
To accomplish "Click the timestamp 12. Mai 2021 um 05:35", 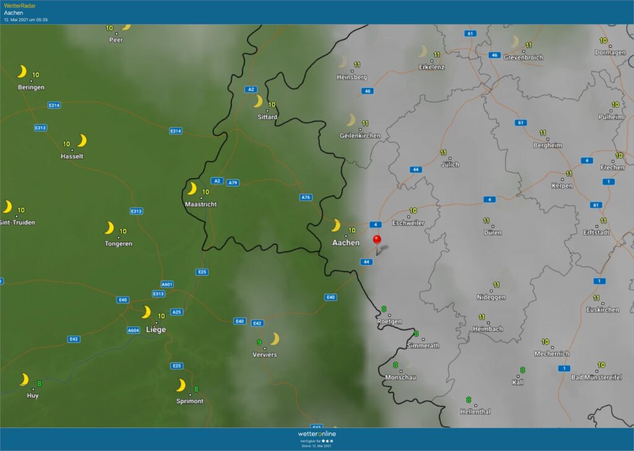I will point(26,19).
